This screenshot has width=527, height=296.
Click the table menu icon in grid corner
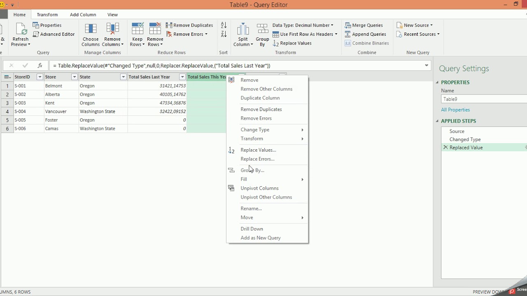(x=7, y=77)
